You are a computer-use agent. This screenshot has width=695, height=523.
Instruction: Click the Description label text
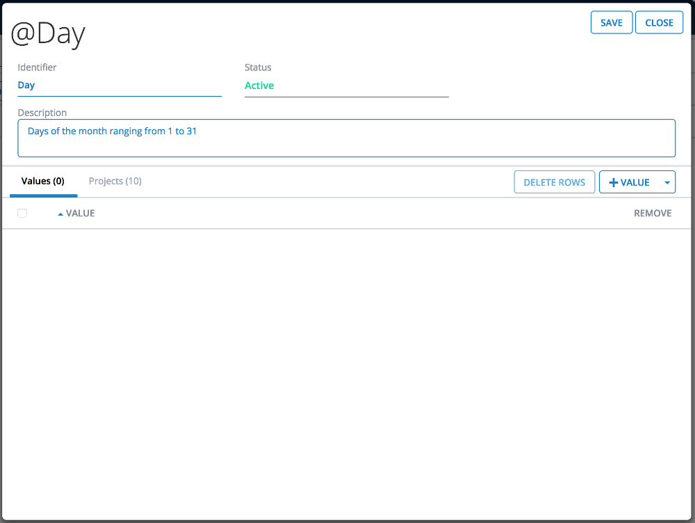point(42,113)
